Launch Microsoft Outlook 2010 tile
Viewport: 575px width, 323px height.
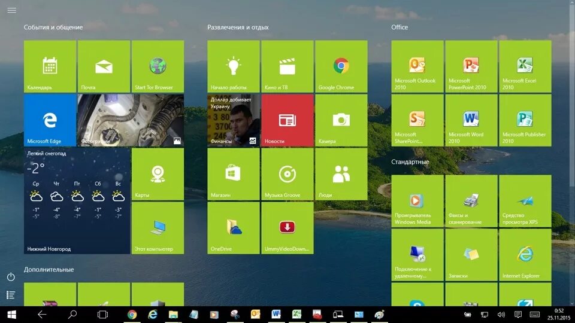pos(417,66)
